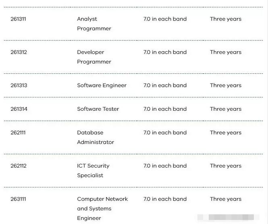Click occupation code 262111
The image size is (272, 224).
pos(18,133)
